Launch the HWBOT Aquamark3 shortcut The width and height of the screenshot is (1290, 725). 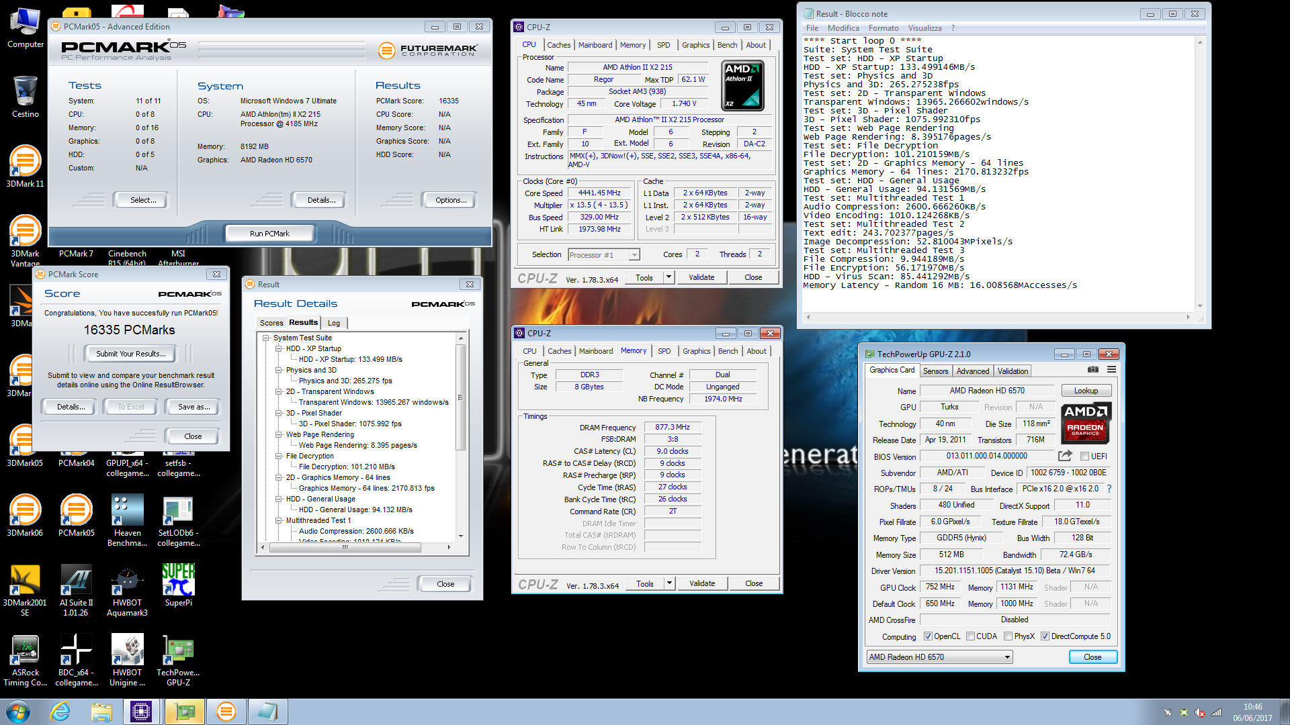[x=128, y=590]
